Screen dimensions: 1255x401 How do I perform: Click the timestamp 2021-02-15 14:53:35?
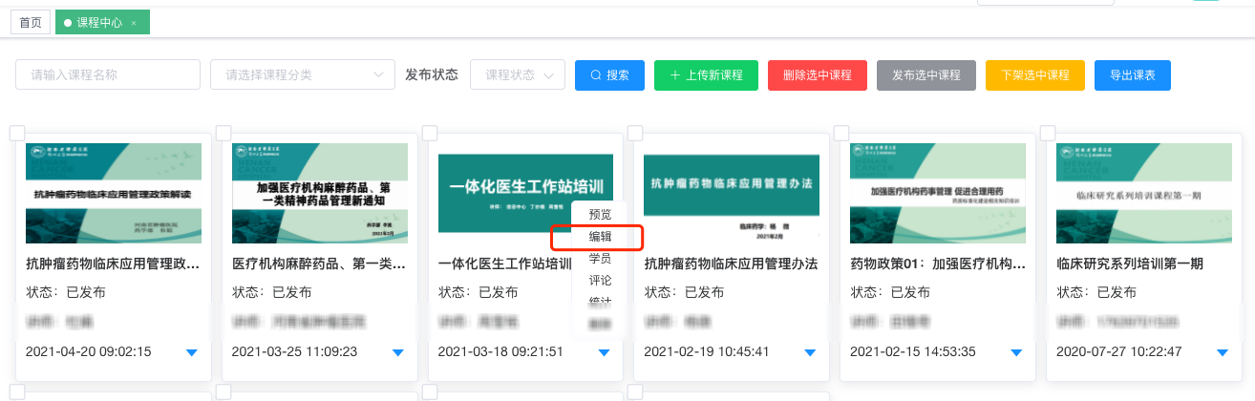coord(913,352)
